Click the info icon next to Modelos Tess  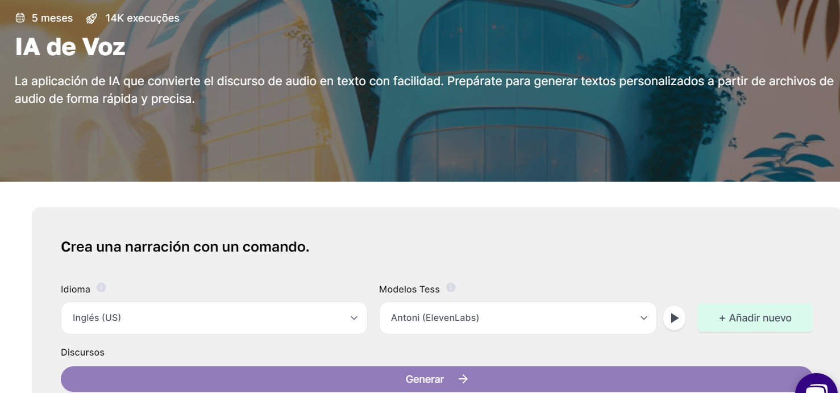451,287
